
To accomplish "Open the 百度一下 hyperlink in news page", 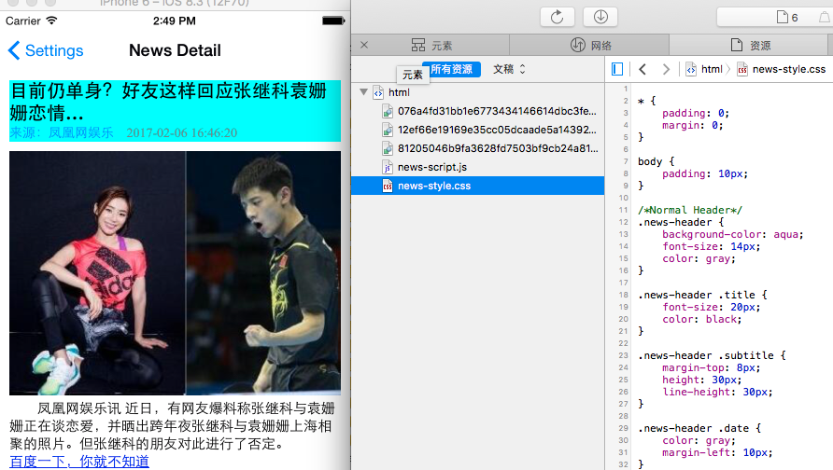I will (79, 461).
